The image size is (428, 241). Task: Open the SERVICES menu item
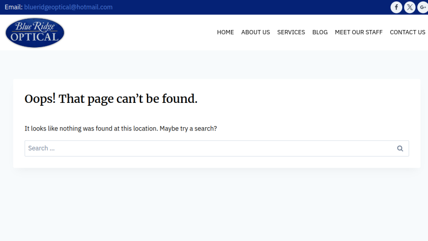(x=291, y=32)
